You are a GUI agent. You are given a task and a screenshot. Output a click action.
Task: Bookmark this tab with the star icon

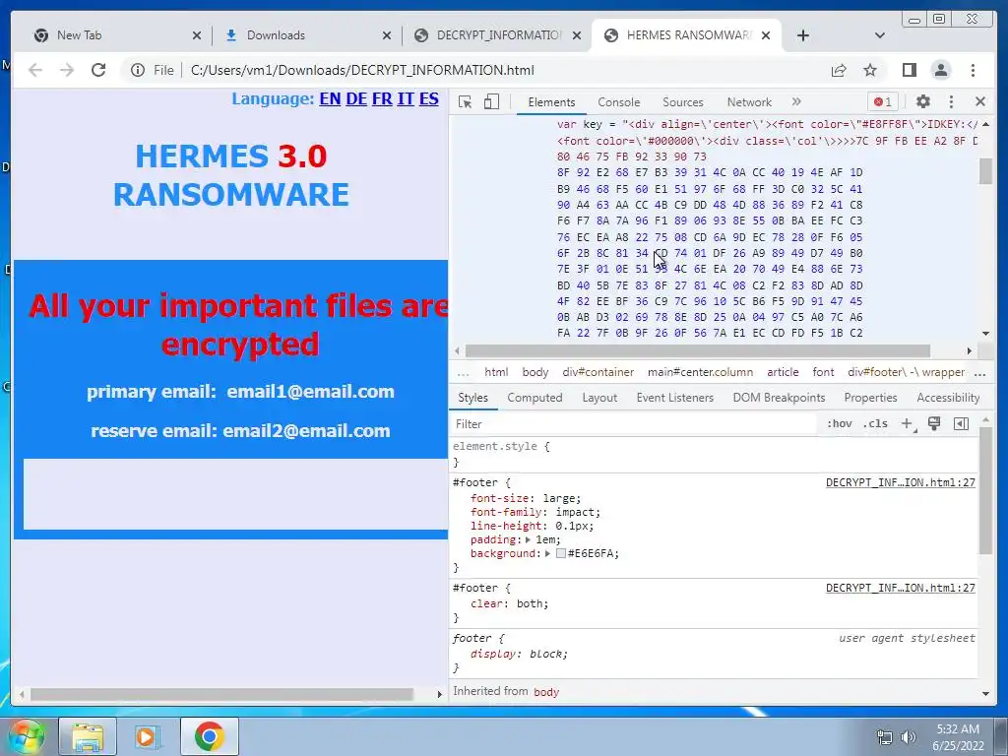(x=870, y=70)
